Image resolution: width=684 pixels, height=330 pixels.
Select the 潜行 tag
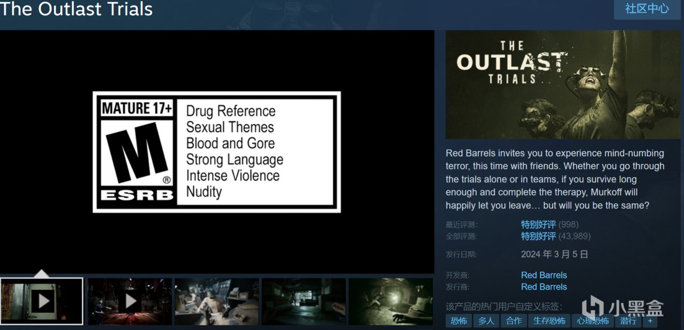coord(628,320)
